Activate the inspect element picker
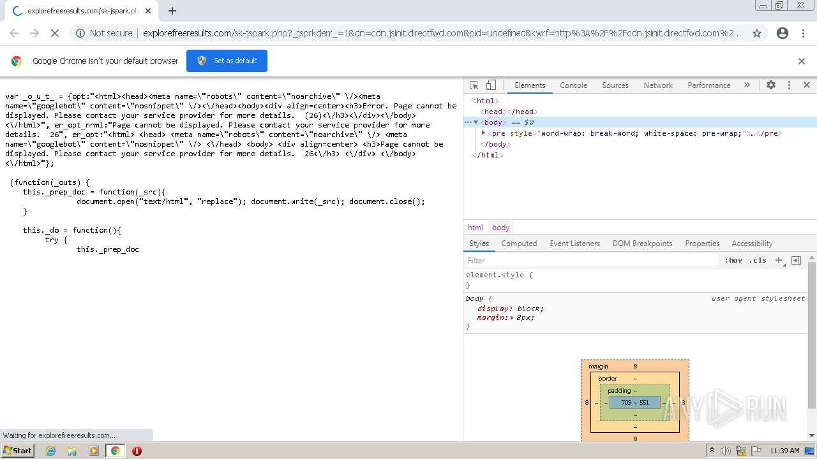 tap(474, 85)
